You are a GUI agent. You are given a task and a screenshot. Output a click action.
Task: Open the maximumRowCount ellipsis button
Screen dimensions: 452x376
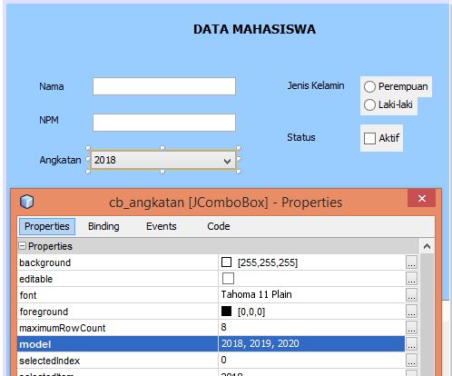coord(411,328)
